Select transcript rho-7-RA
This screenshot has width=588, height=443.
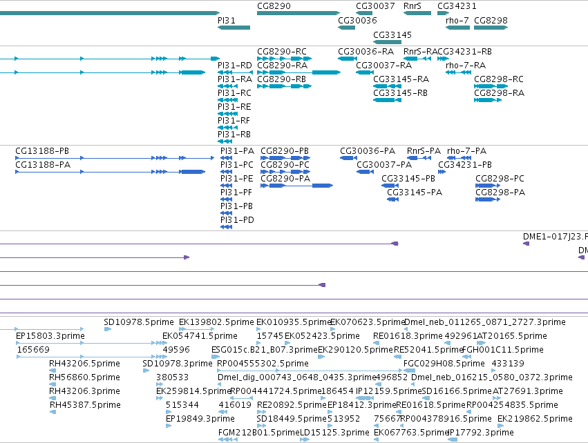458,72
